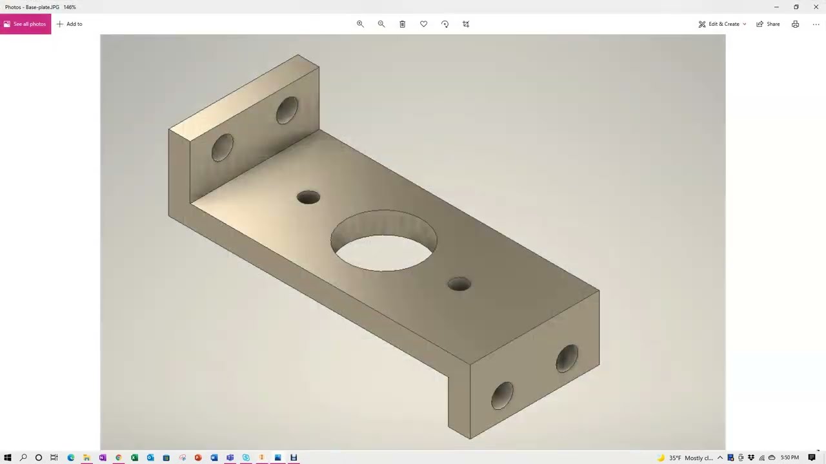The image size is (826, 464).
Task: Open Meet Now from the system tray
Action: coord(741,458)
